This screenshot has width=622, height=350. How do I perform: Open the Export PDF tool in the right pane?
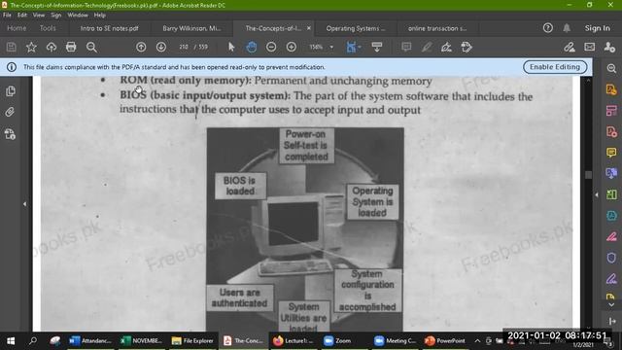click(611, 89)
